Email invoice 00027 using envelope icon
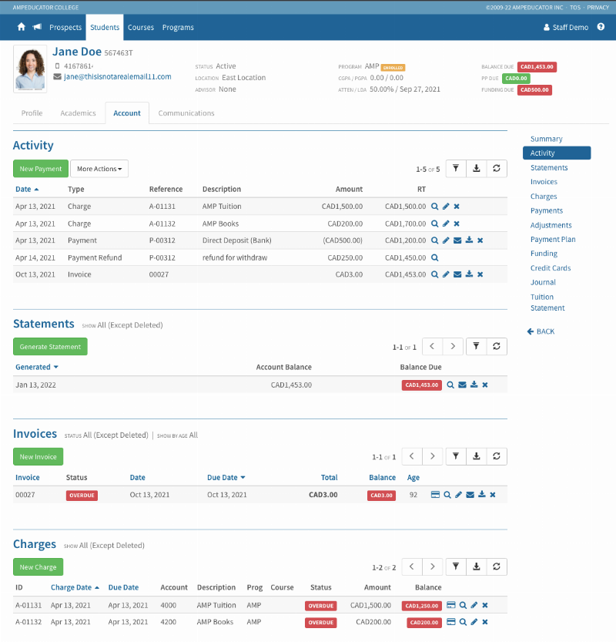The image size is (616, 642). 470,495
